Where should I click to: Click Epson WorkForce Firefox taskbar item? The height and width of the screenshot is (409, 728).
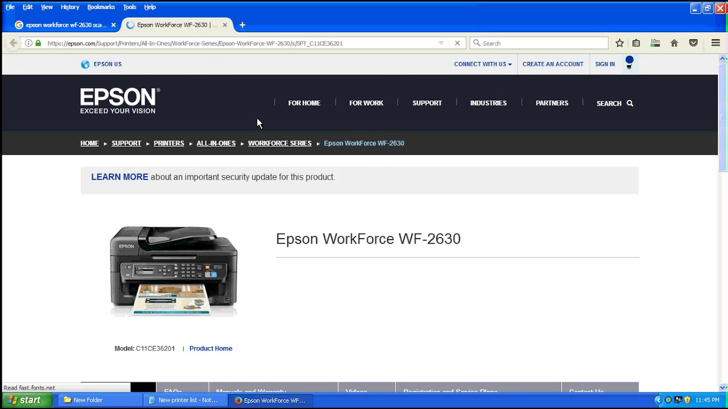(271, 400)
